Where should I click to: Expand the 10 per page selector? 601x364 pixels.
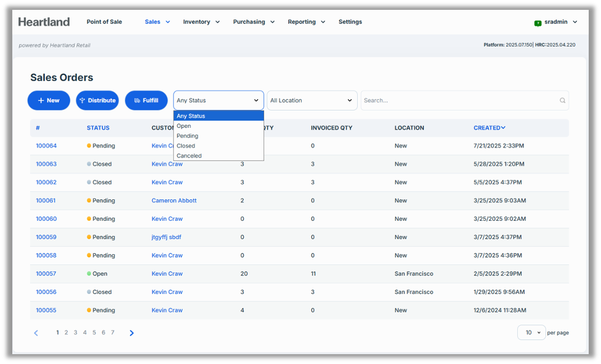pos(531,333)
